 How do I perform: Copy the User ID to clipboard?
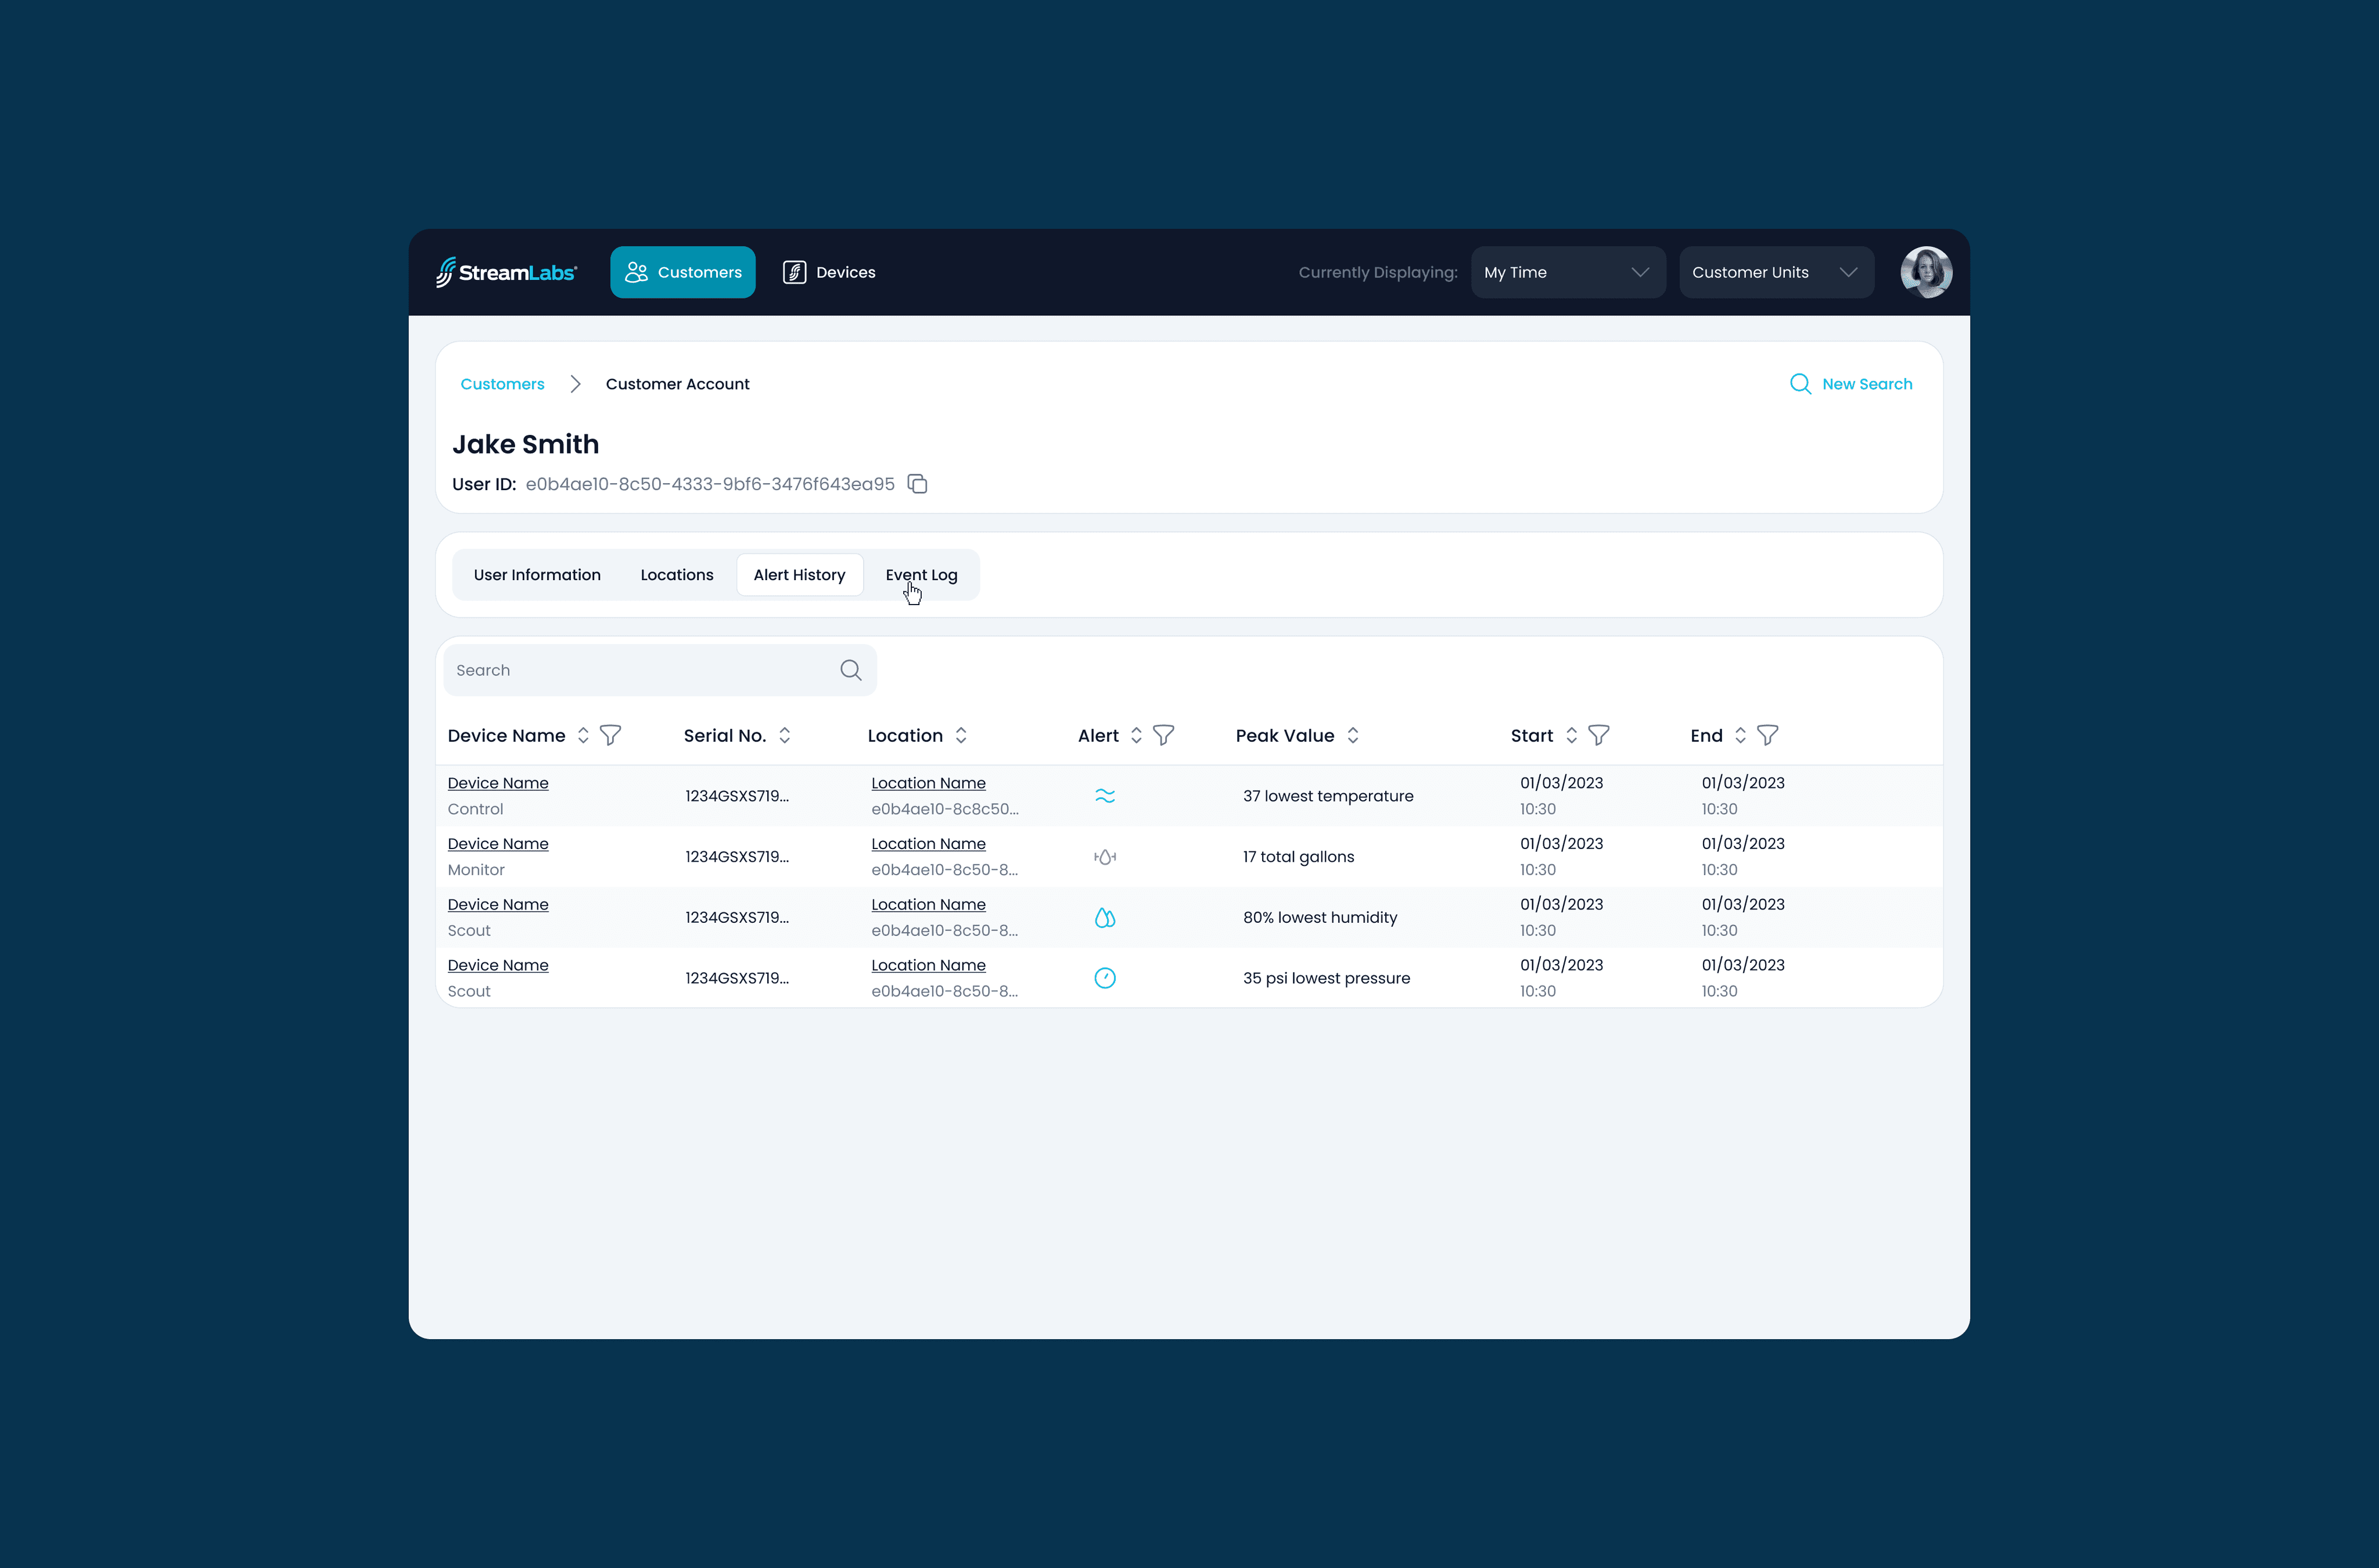click(x=917, y=484)
